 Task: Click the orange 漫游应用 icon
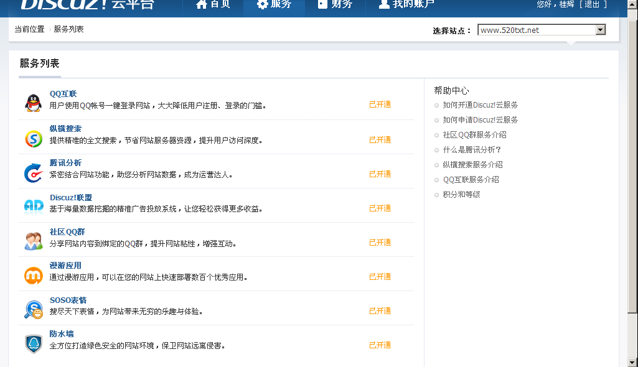[x=34, y=276]
